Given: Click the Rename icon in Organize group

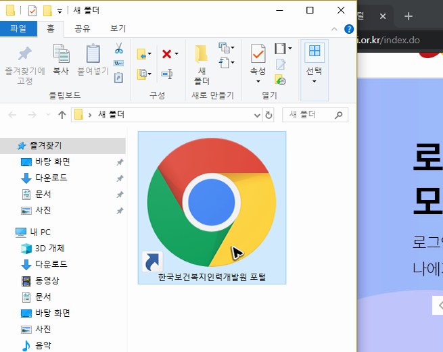Looking at the screenshot, I should (167, 74).
